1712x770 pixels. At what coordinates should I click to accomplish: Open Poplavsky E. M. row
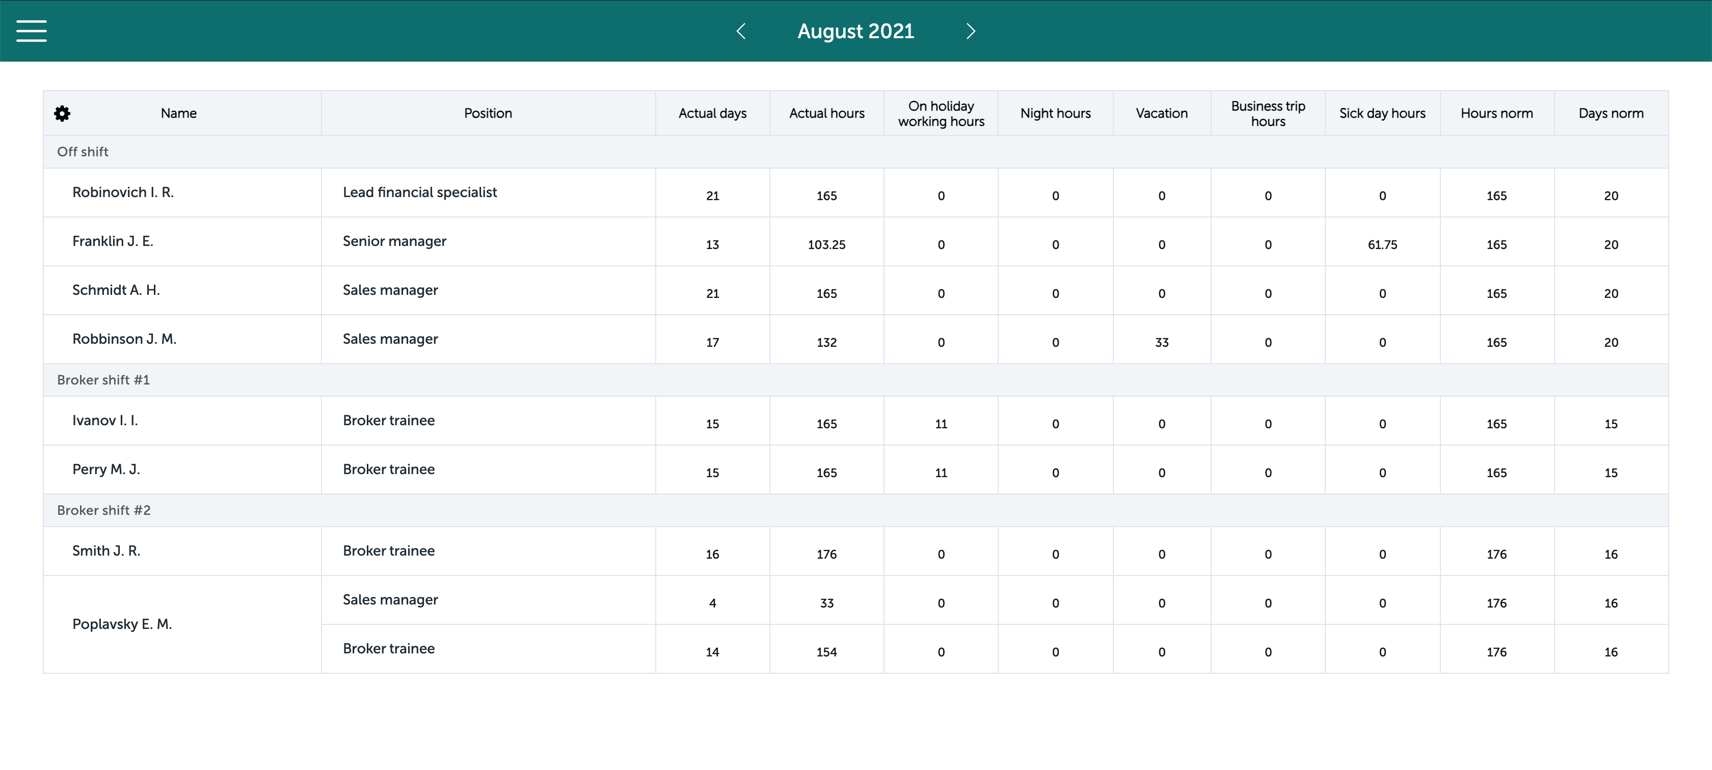(x=122, y=624)
